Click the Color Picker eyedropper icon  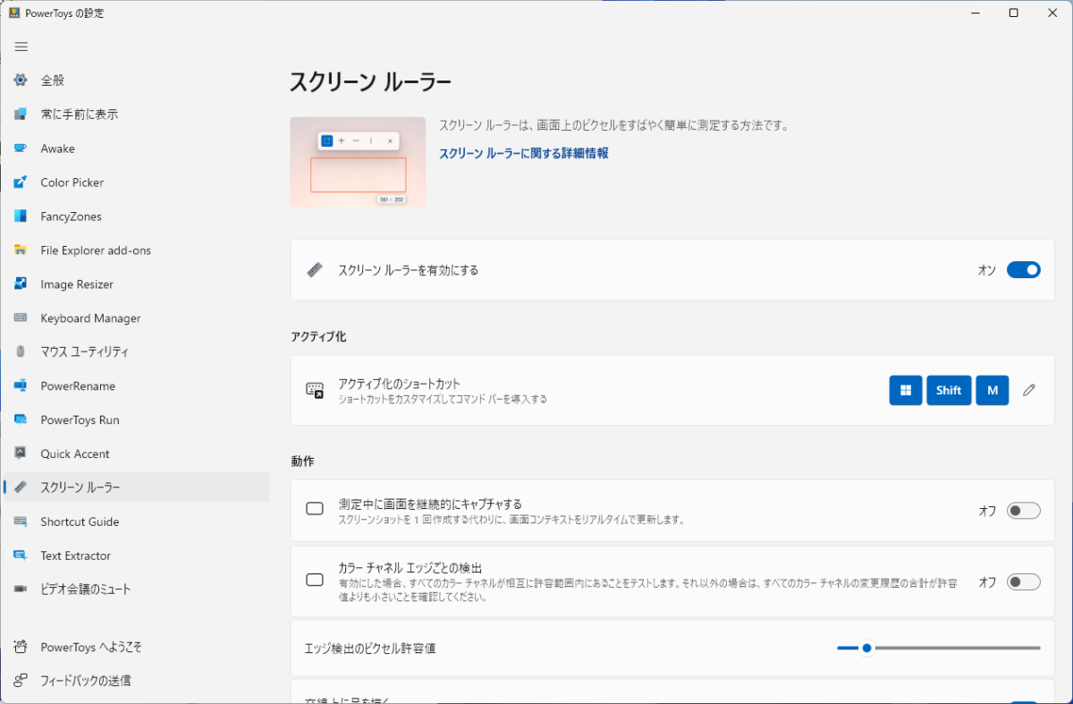(21, 182)
